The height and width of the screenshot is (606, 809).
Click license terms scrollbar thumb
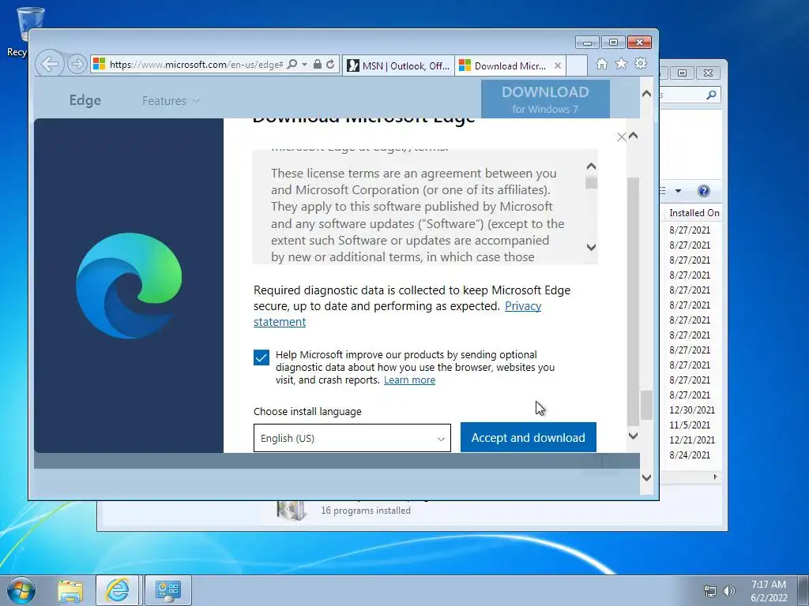591,182
